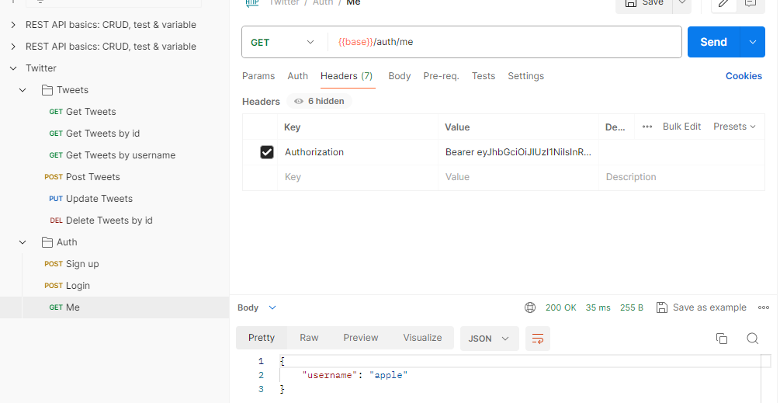The height and width of the screenshot is (403, 780).
Task: Select the Me request in sidebar
Action: [x=114, y=307]
